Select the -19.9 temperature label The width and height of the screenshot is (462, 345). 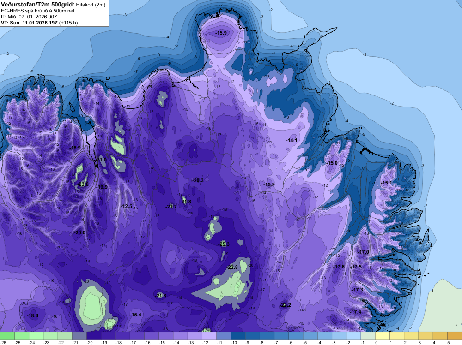coord(102,187)
